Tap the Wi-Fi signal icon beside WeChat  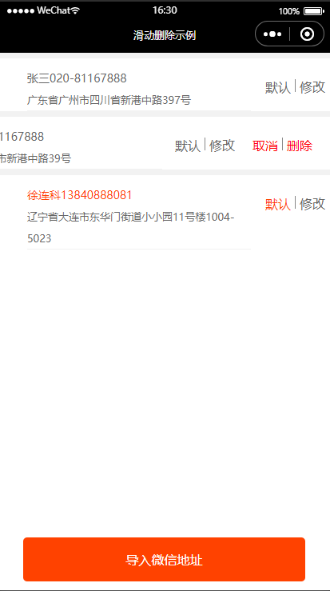point(75,10)
